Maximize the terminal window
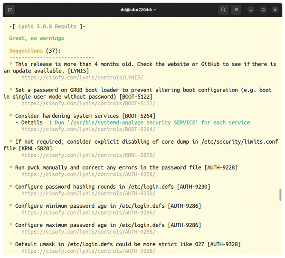The image size is (285, 258). (263, 10)
